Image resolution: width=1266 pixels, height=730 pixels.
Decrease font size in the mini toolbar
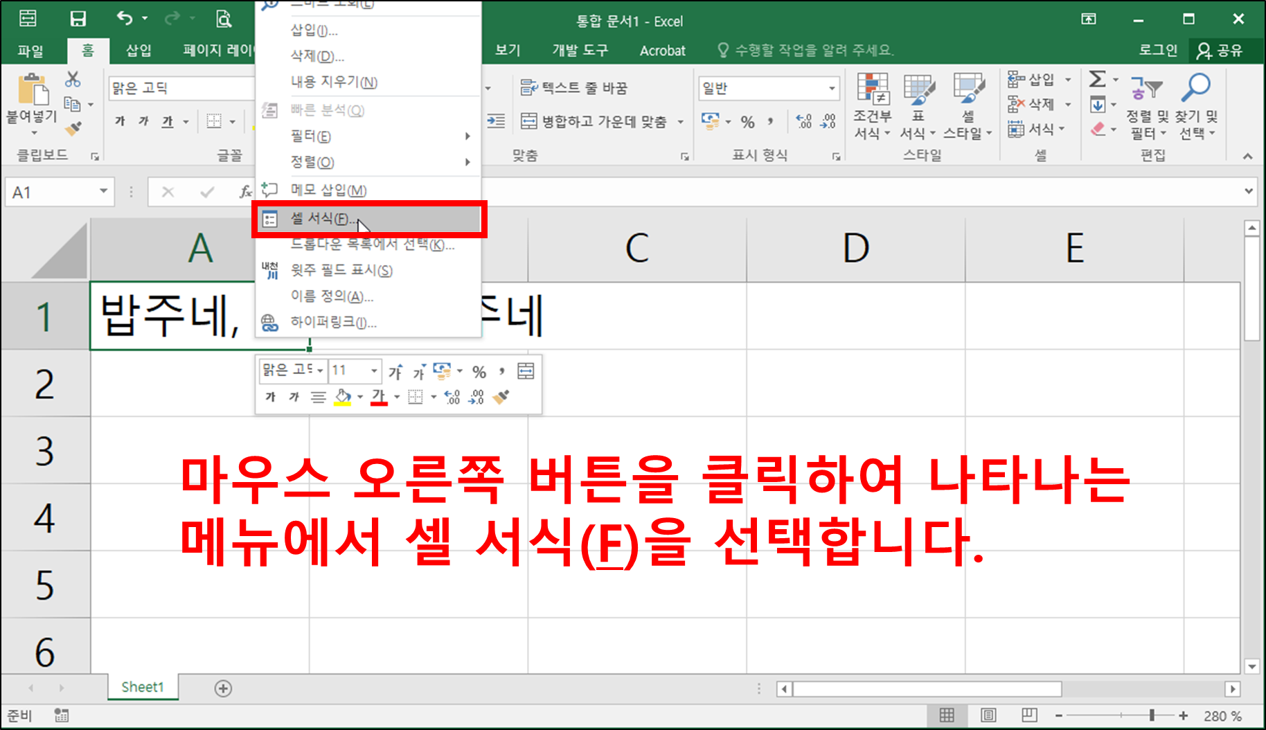point(418,371)
